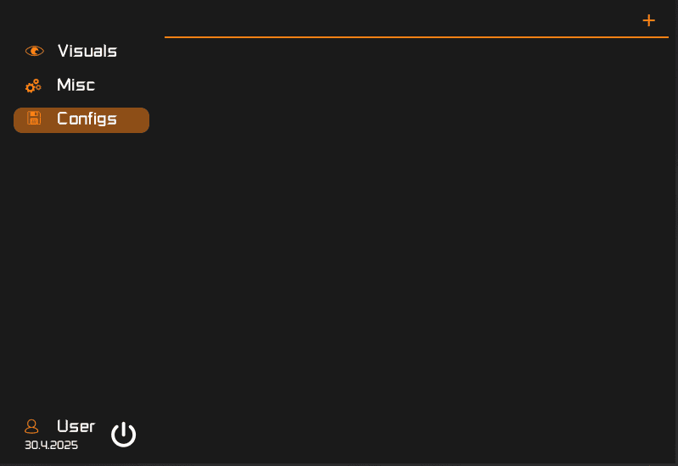678x466 pixels.
Task: Click the date 30.4.2025 text
Action: 51,445
